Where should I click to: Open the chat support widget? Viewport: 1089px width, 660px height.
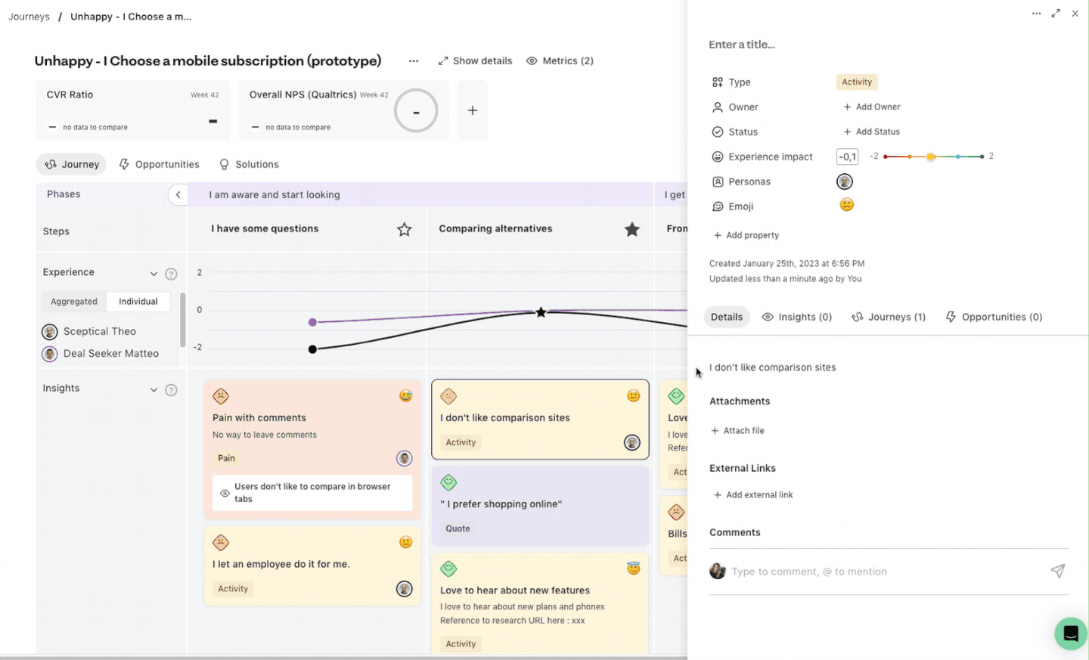(1070, 634)
